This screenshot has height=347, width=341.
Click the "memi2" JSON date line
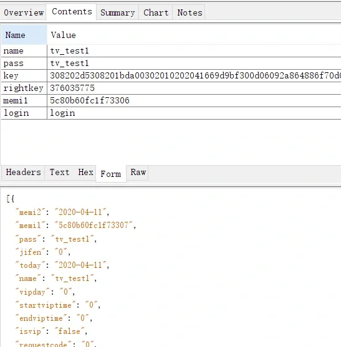(62, 212)
